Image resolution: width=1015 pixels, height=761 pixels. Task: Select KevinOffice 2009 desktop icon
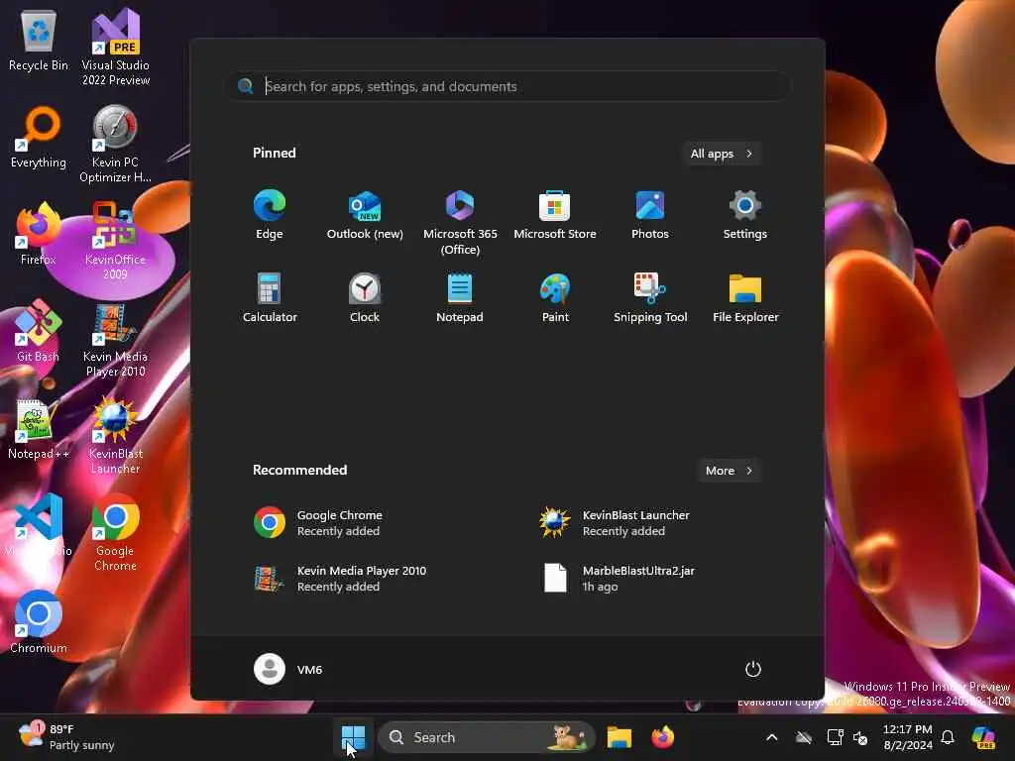(x=116, y=241)
